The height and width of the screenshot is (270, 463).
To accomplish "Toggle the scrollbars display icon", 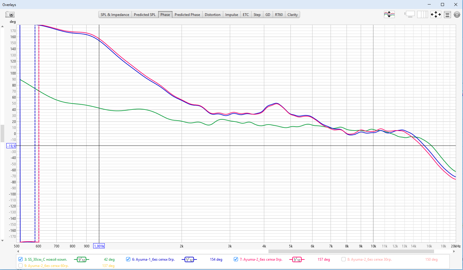I will (410, 14).
